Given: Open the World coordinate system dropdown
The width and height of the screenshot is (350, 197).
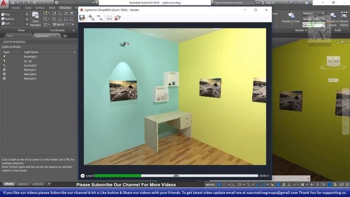Looking at the screenshot, I should pos(63,25).
